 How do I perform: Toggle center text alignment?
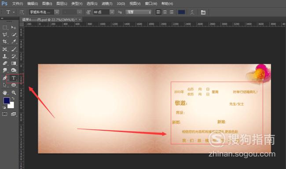pos(165,12)
